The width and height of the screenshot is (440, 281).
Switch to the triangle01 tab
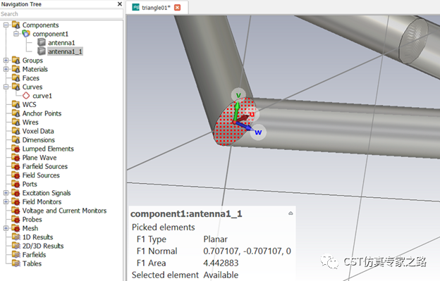coord(156,8)
